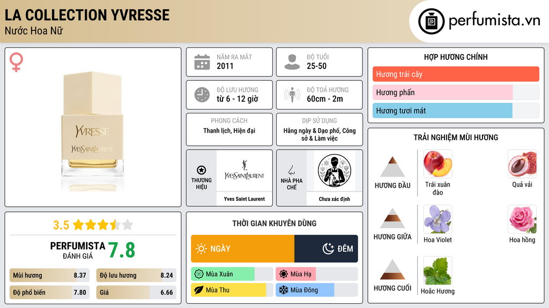Click the Hợp hương chính heading
549x308 pixels.
456,57
